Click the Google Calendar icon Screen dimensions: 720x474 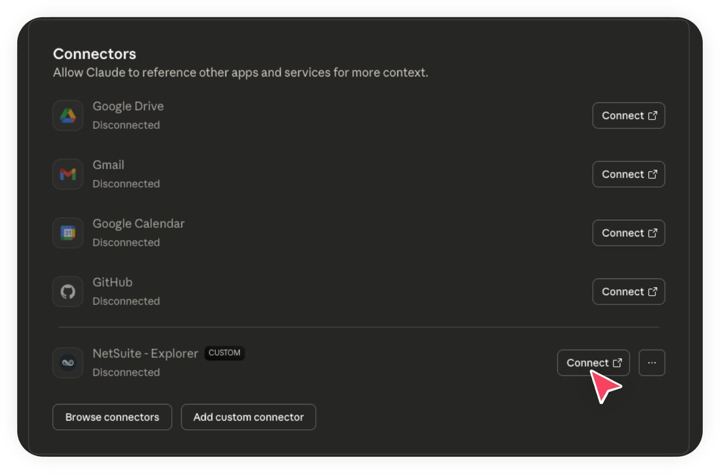(x=68, y=233)
